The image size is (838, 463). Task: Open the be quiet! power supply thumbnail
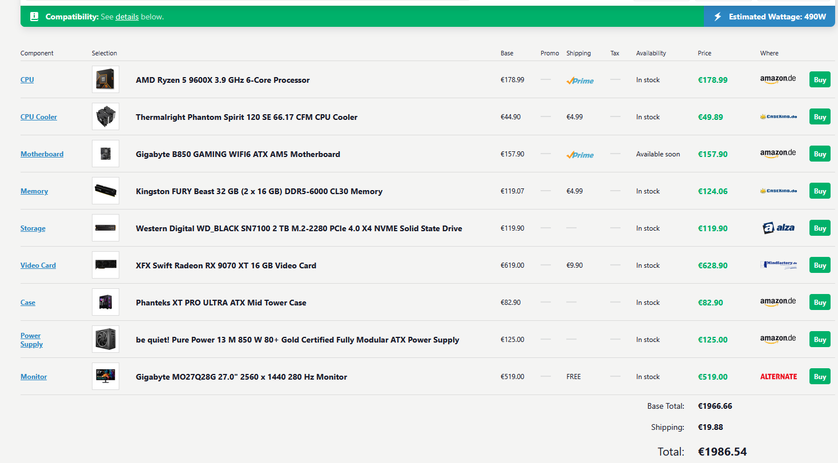point(106,339)
